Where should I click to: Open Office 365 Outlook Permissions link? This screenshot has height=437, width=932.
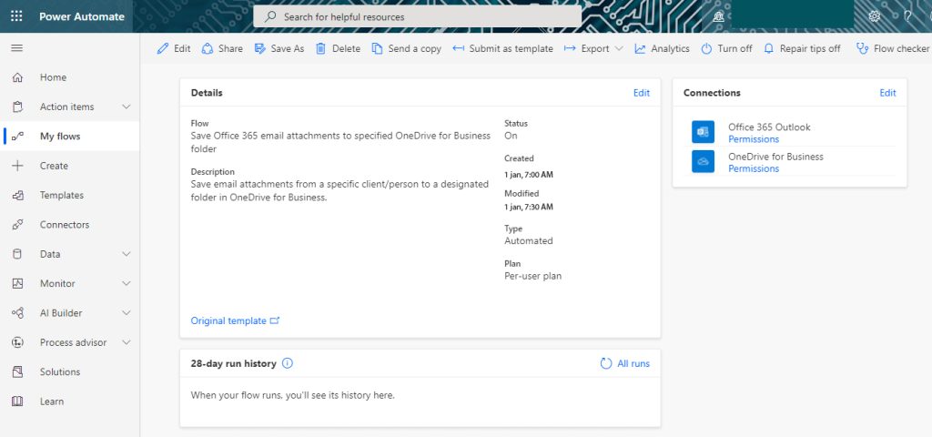(x=754, y=139)
